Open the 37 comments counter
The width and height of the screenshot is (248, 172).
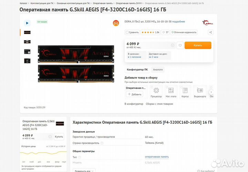pyautogui.click(x=165, y=32)
